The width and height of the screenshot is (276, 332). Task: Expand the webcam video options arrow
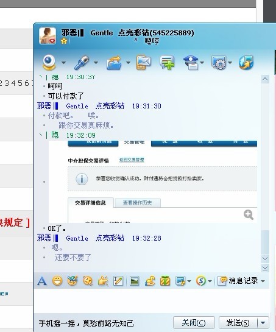point(63,63)
